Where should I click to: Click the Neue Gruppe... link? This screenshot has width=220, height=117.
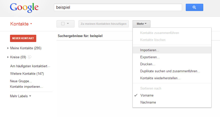click(21, 81)
